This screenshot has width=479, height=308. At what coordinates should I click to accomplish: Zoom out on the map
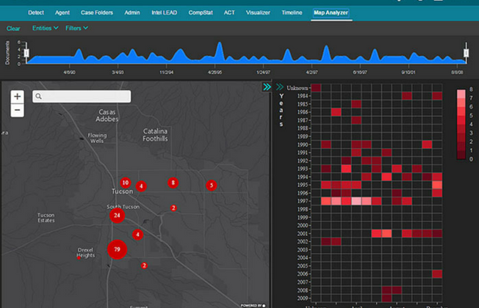[18, 110]
